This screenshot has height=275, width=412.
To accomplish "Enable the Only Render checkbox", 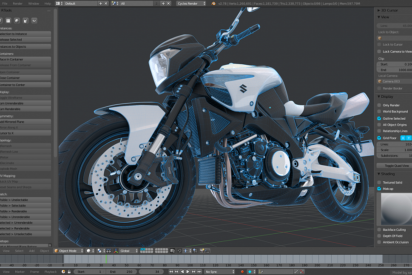I will click(x=380, y=105).
